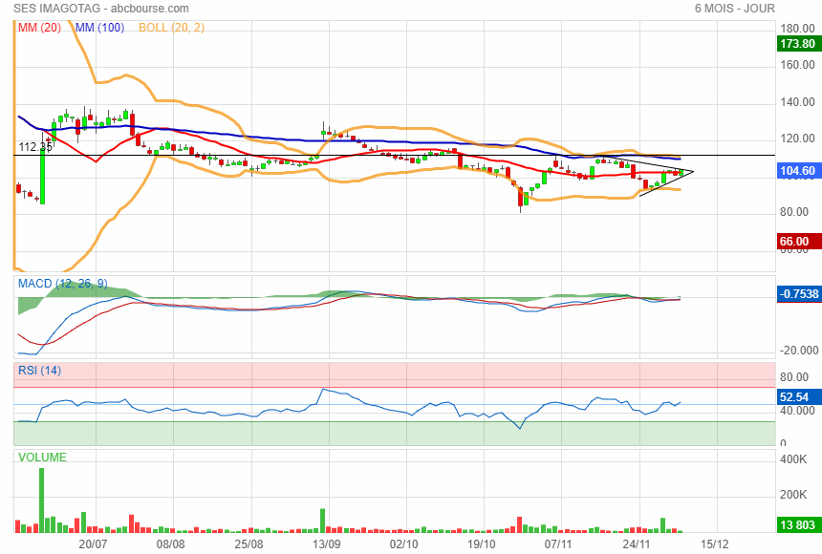822x554 pixels.
Task: Select the MM (20) legend label
Action: coord(39,28)
